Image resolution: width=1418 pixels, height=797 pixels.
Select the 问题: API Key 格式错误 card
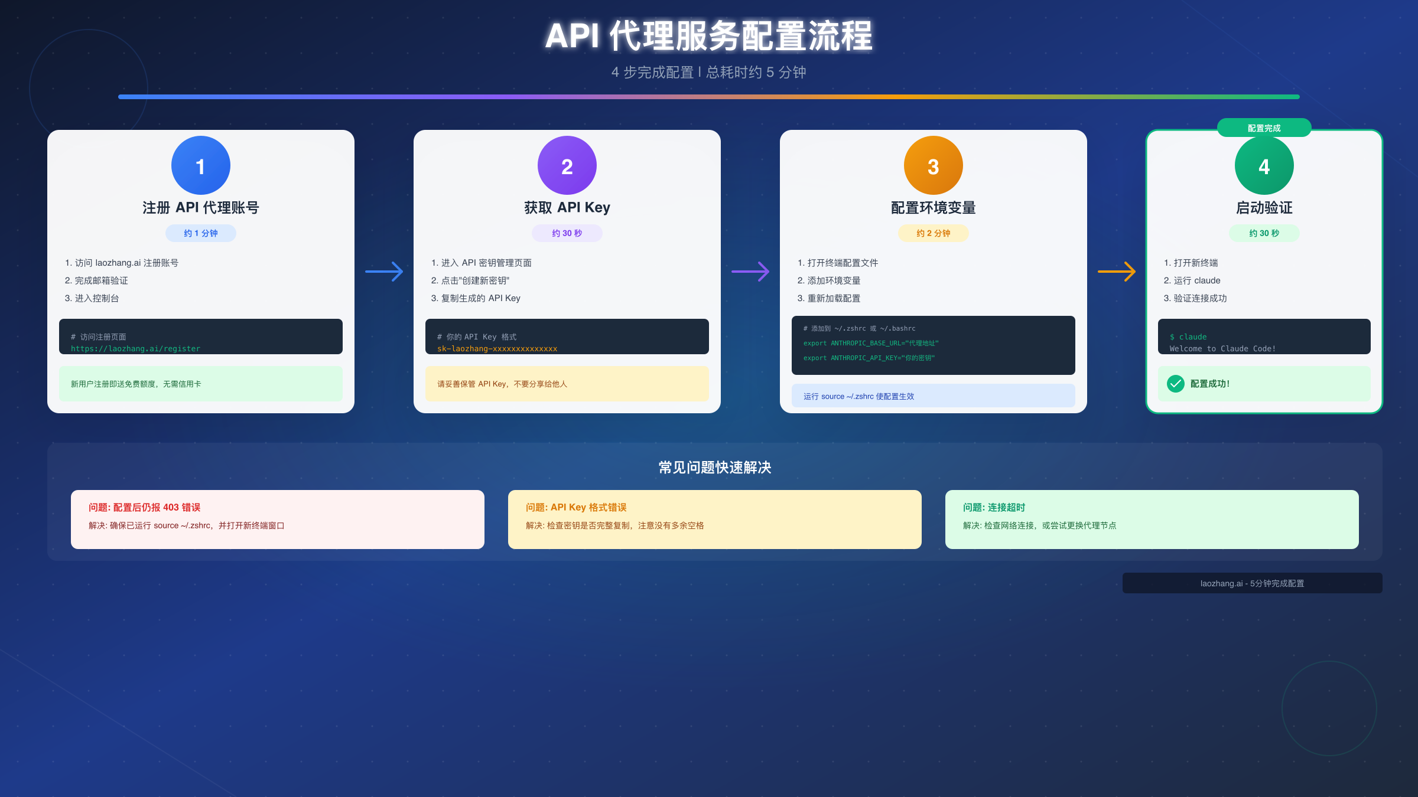715,519
